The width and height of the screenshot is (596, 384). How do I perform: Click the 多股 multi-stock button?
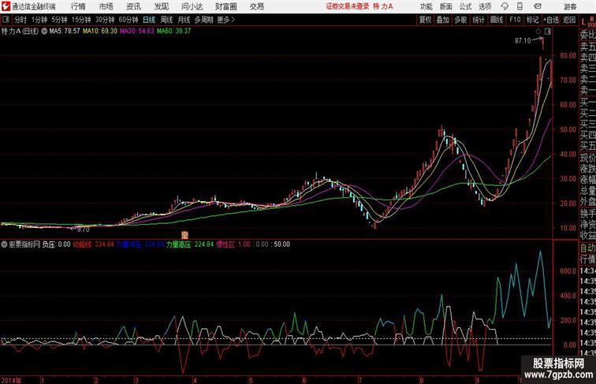click(x=460, y=20)
